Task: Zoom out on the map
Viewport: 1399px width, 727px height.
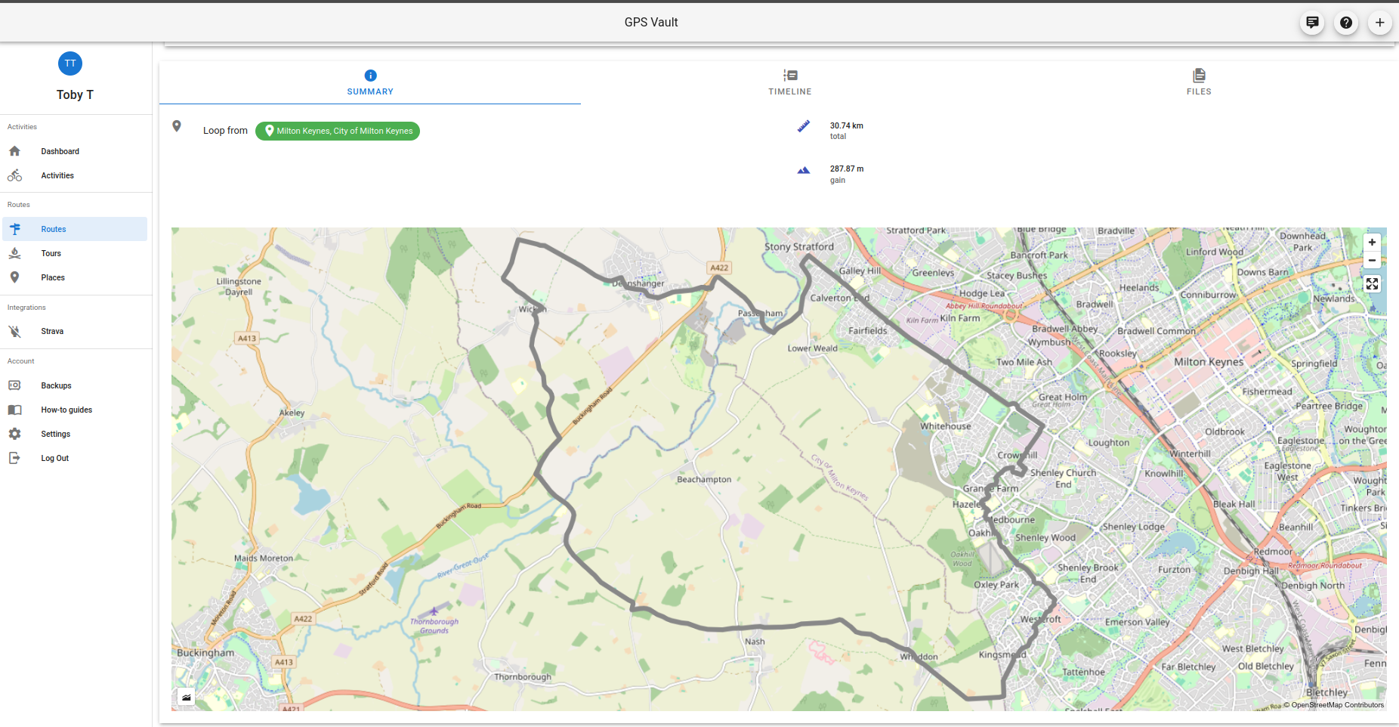Action: coord(1372,261)
